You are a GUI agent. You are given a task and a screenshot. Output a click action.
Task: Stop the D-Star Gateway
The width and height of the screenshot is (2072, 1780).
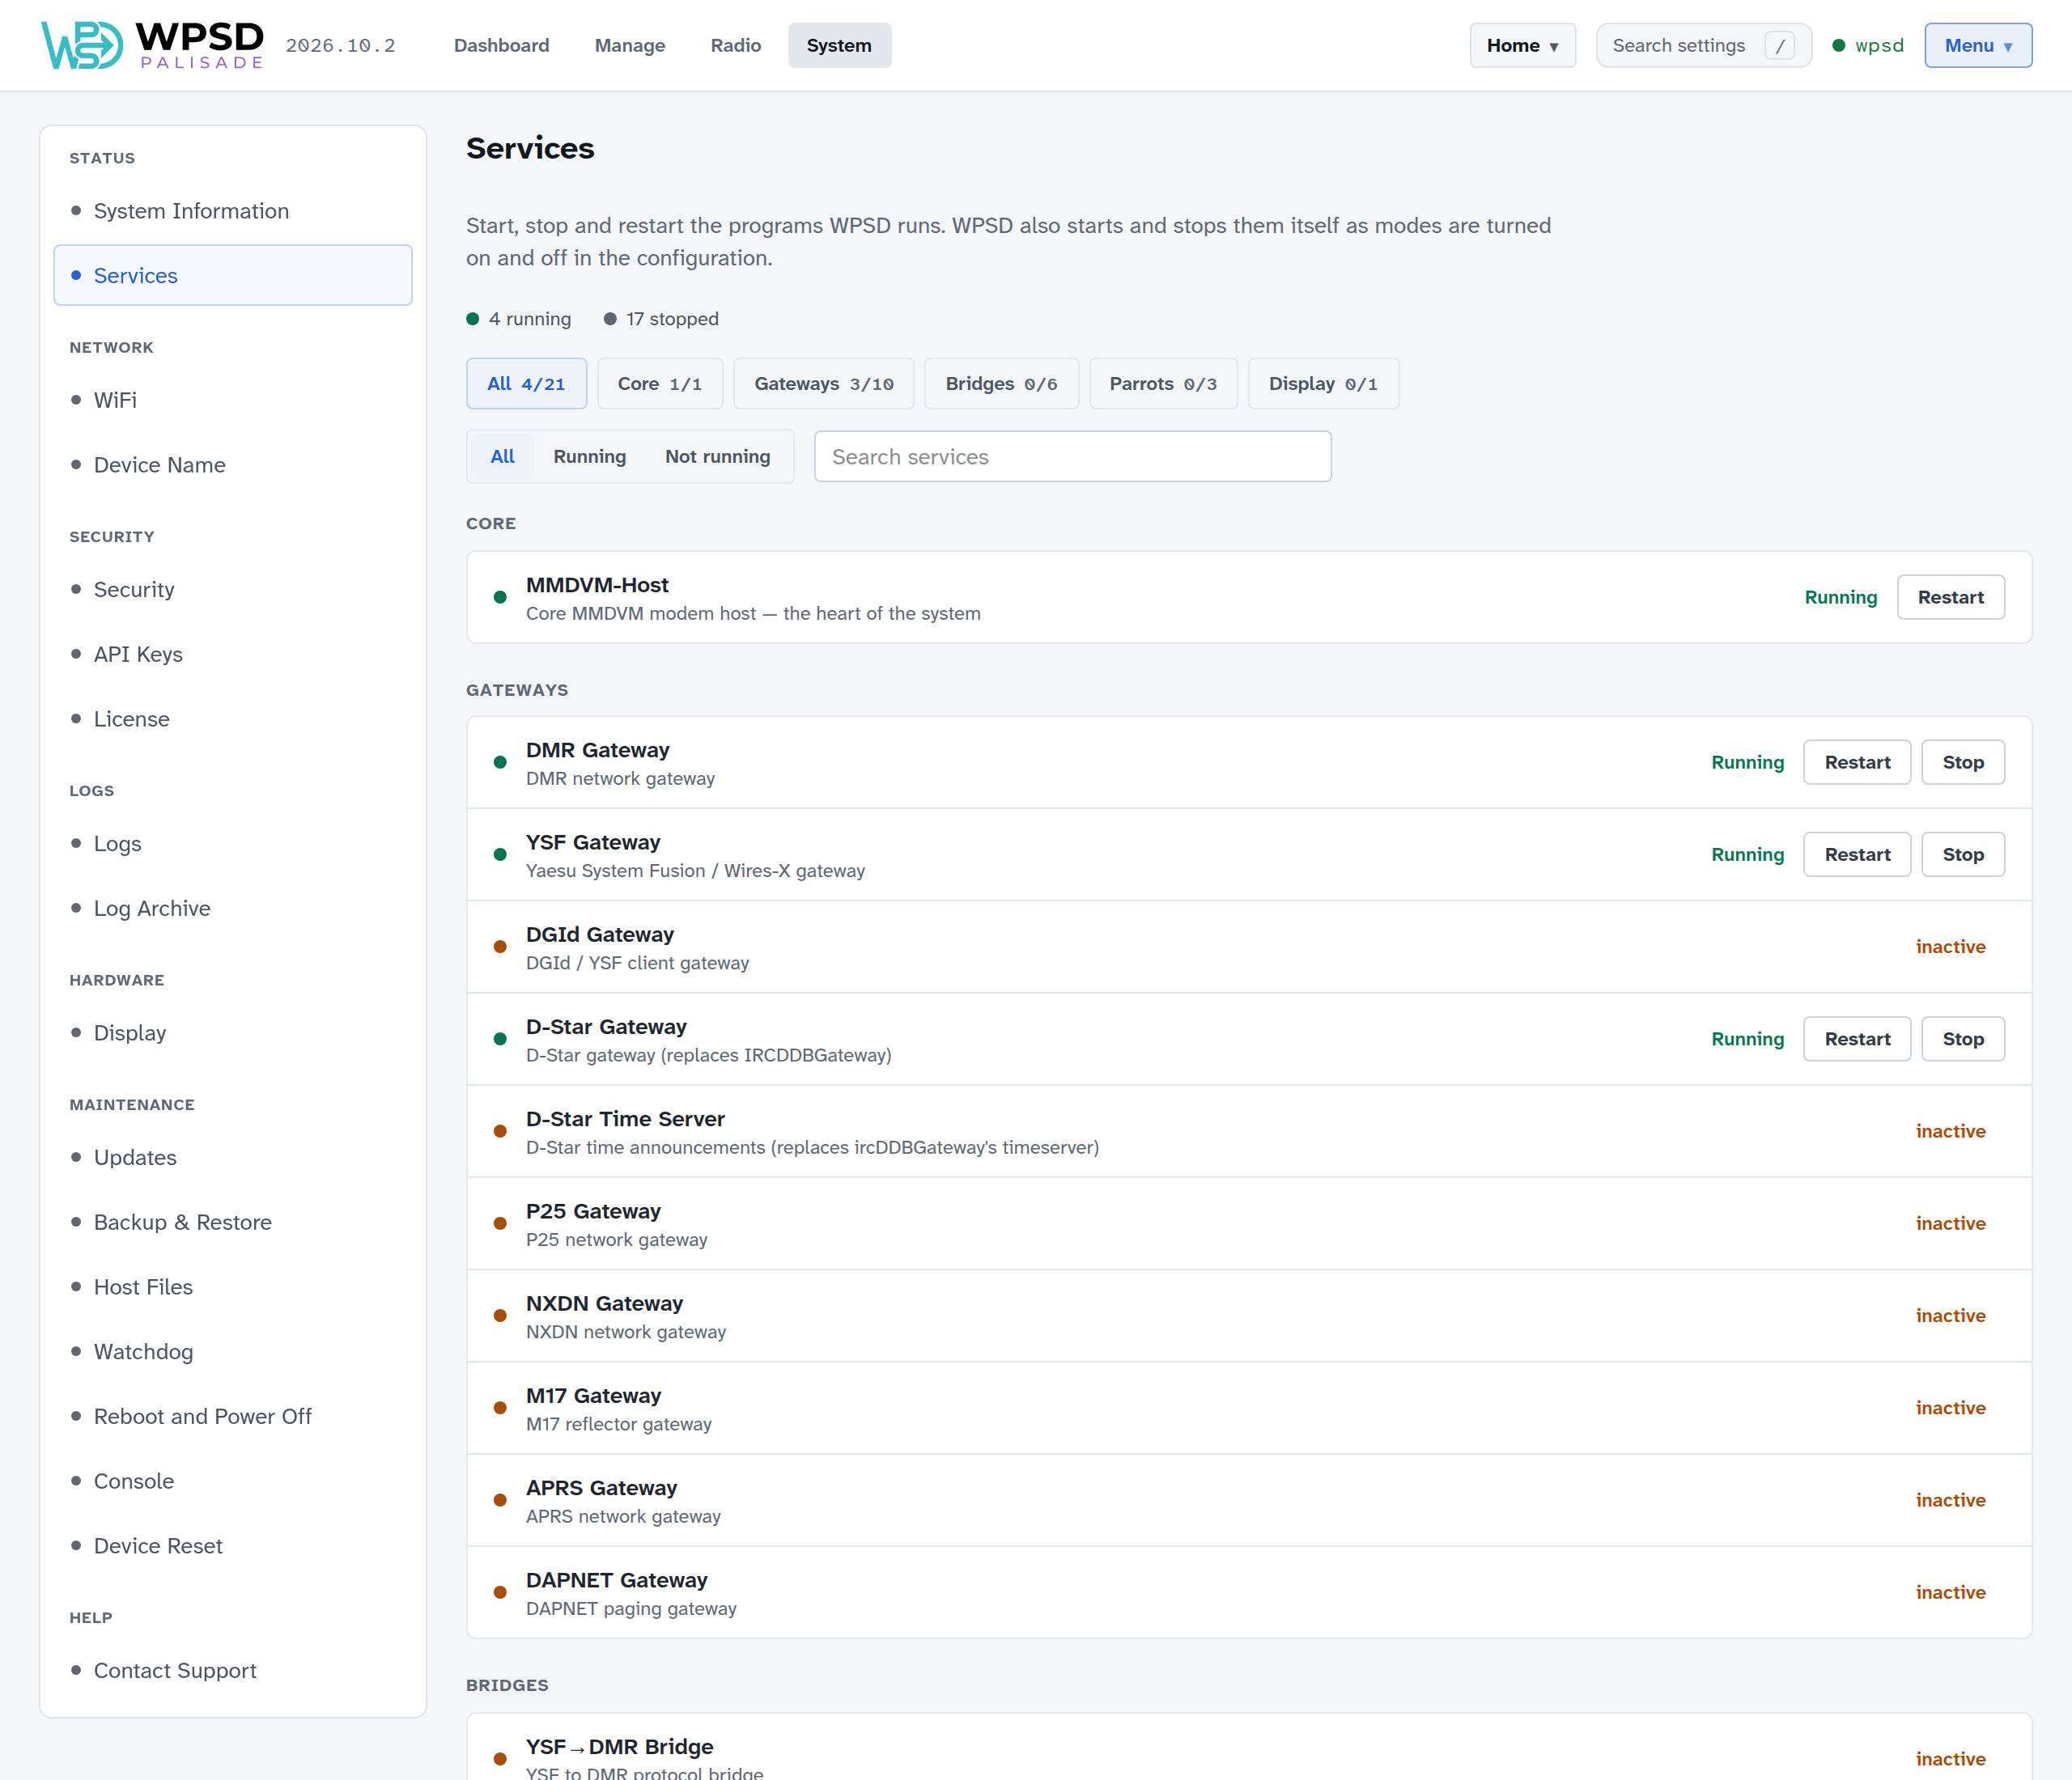1963,1038
